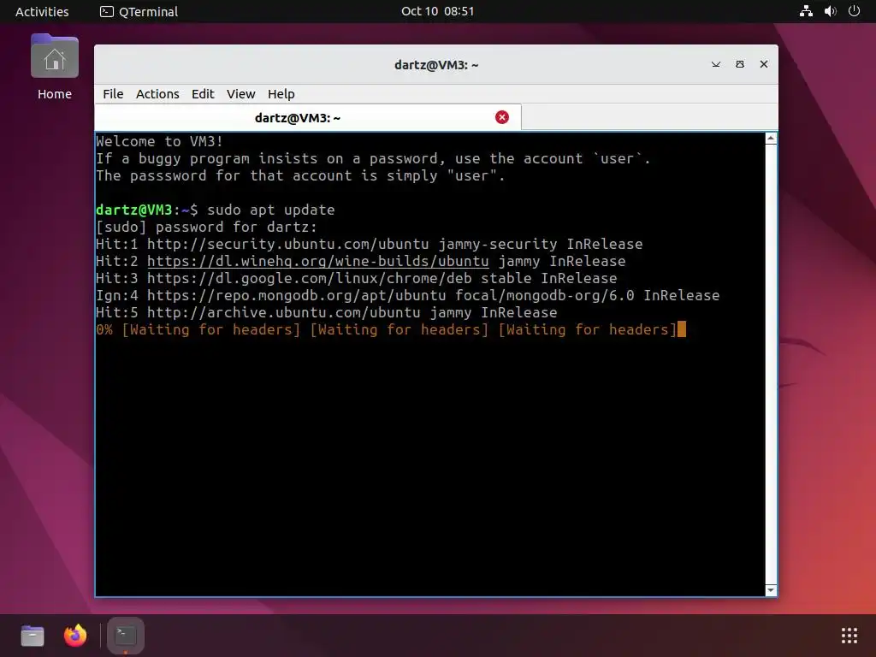The image size is (876, 657).
Task: Click the power icon in top bar
Action: [x=854, y=11]
